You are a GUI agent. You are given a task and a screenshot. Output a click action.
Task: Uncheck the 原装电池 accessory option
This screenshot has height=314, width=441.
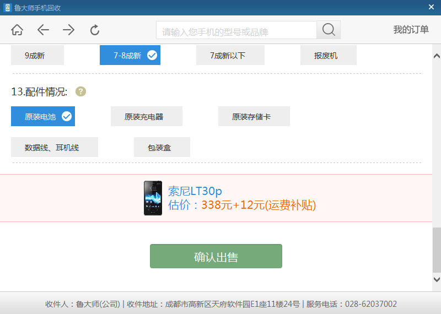tap(43, 116)
